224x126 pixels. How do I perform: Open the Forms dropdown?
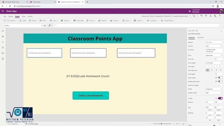[91, 21]
